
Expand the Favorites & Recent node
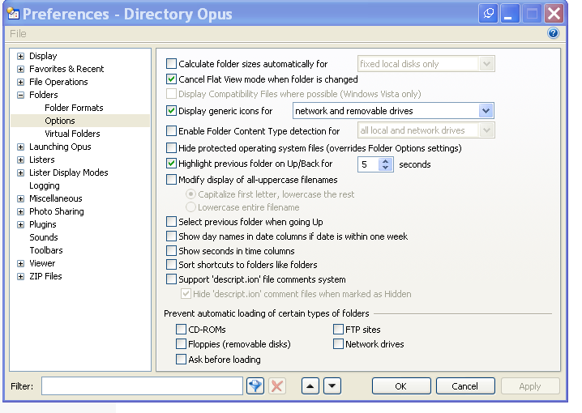21,70
